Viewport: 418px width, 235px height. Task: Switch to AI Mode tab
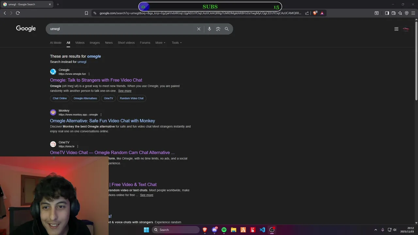(x=56, y=43)
